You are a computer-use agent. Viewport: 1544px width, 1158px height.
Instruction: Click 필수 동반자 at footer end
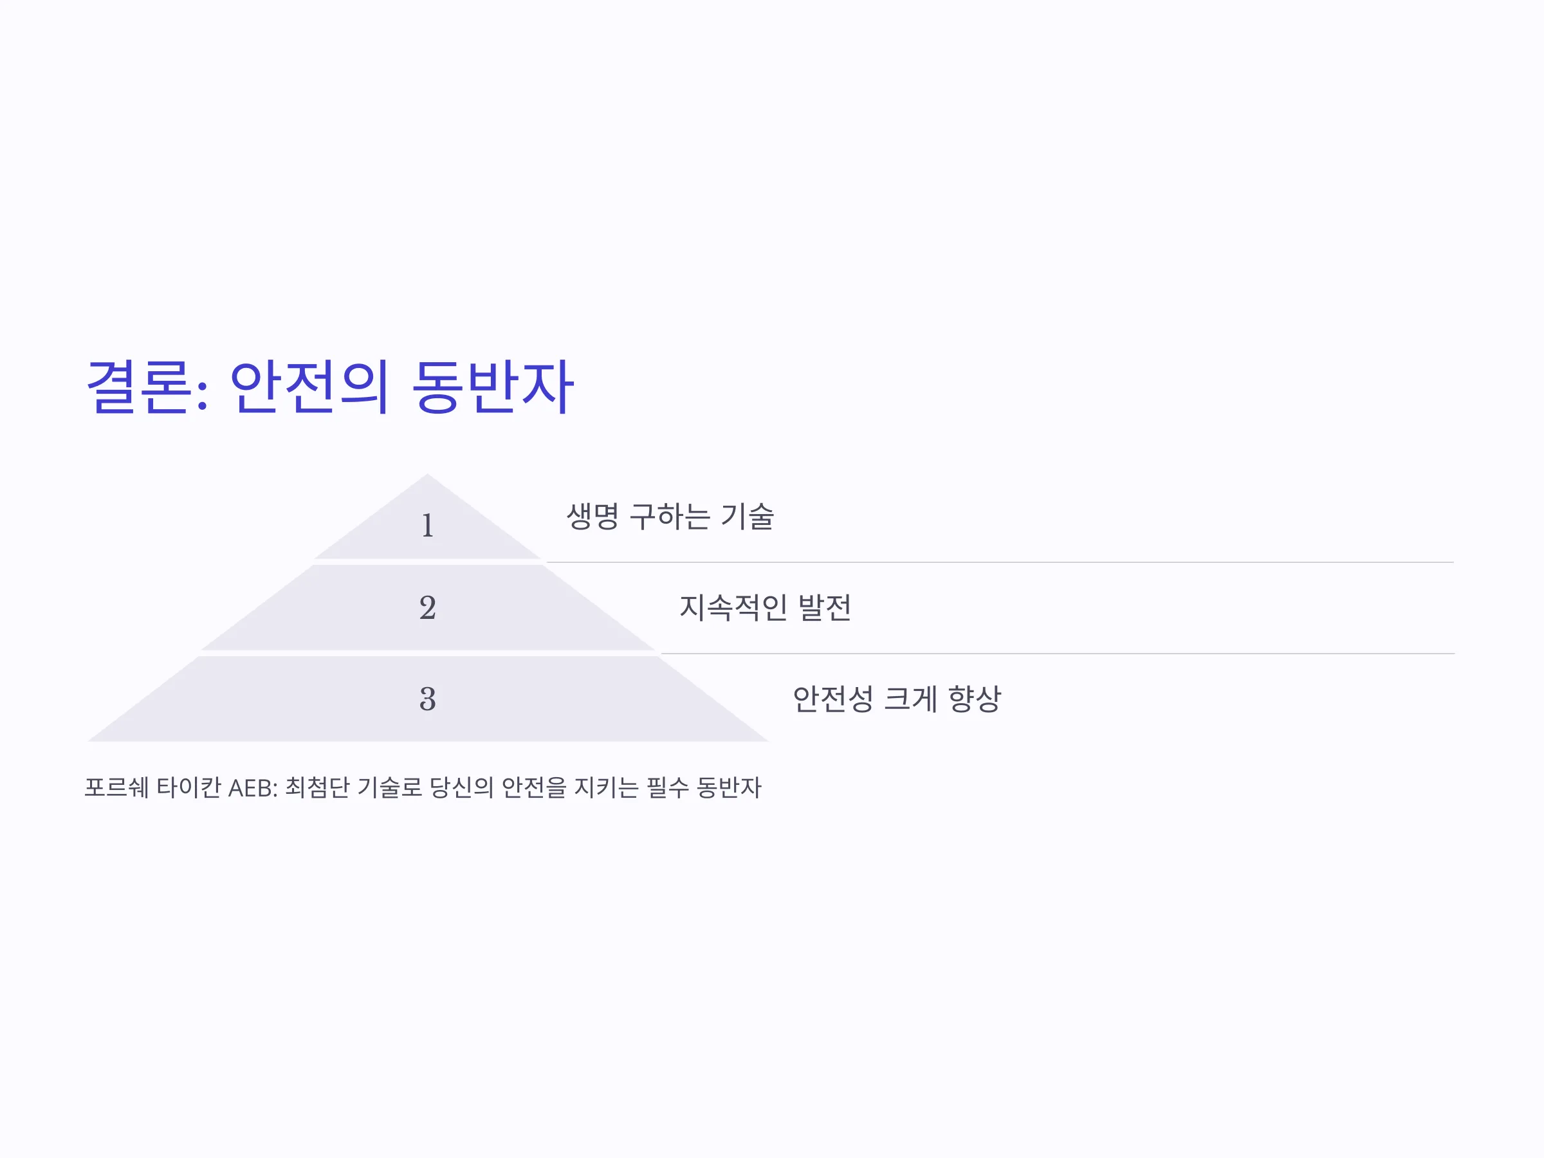pyautogui.click(x=704, y=787)
